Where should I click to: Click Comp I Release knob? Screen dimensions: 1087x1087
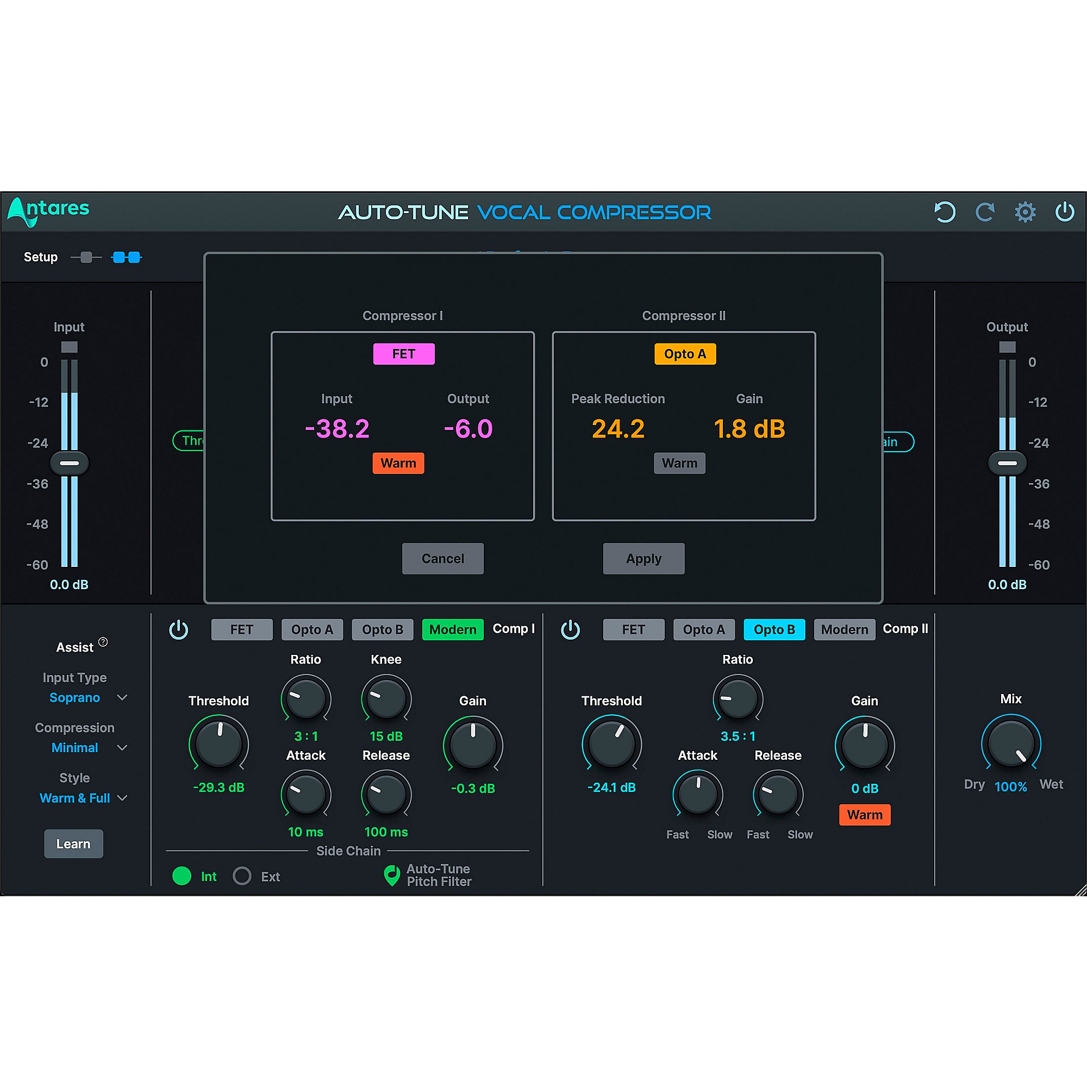(x=386, y=794)
